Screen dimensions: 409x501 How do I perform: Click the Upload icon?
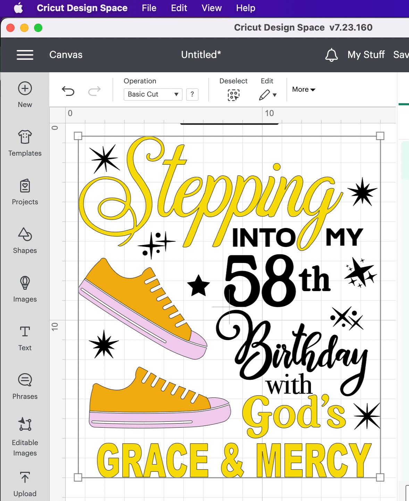[25, 477]
